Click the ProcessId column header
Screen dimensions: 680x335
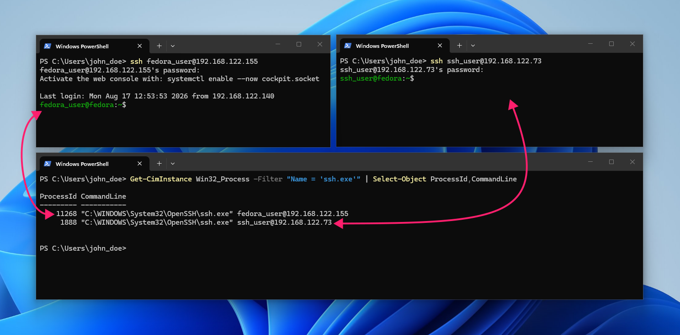[58, 196]
